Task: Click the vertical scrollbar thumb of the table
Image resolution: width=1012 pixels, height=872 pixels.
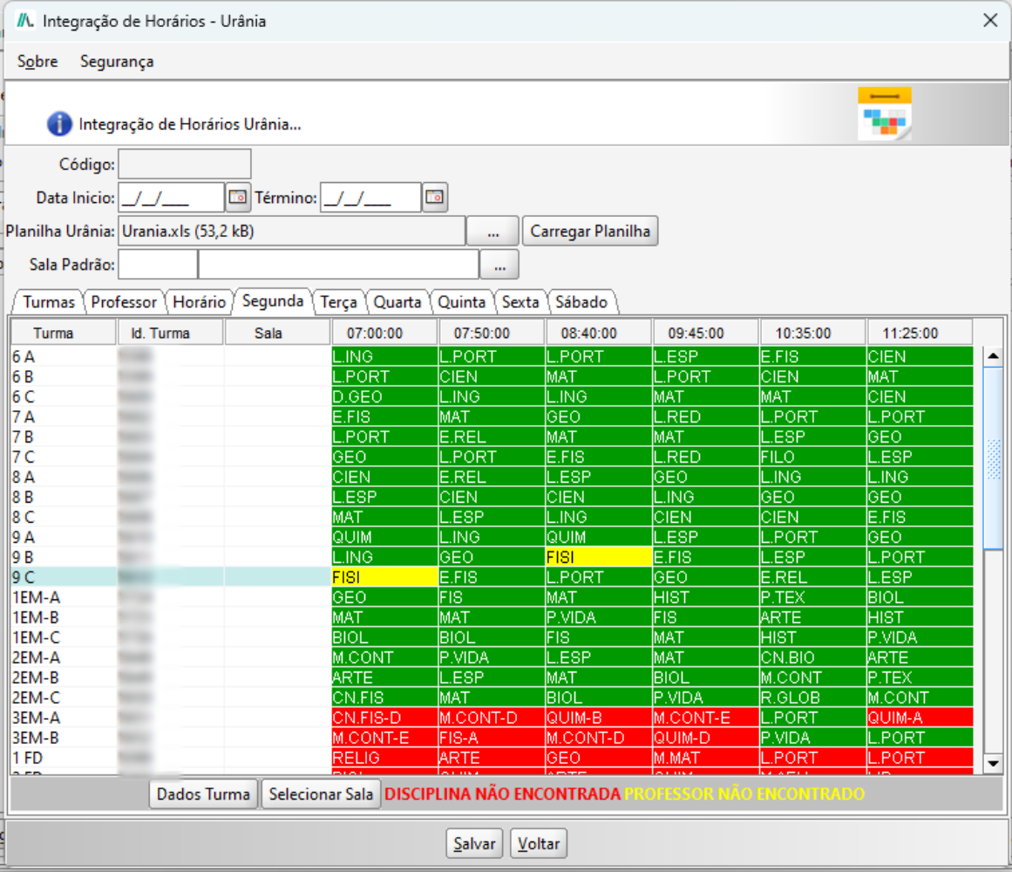Action: pyautogui.click(x=993, y=458)
